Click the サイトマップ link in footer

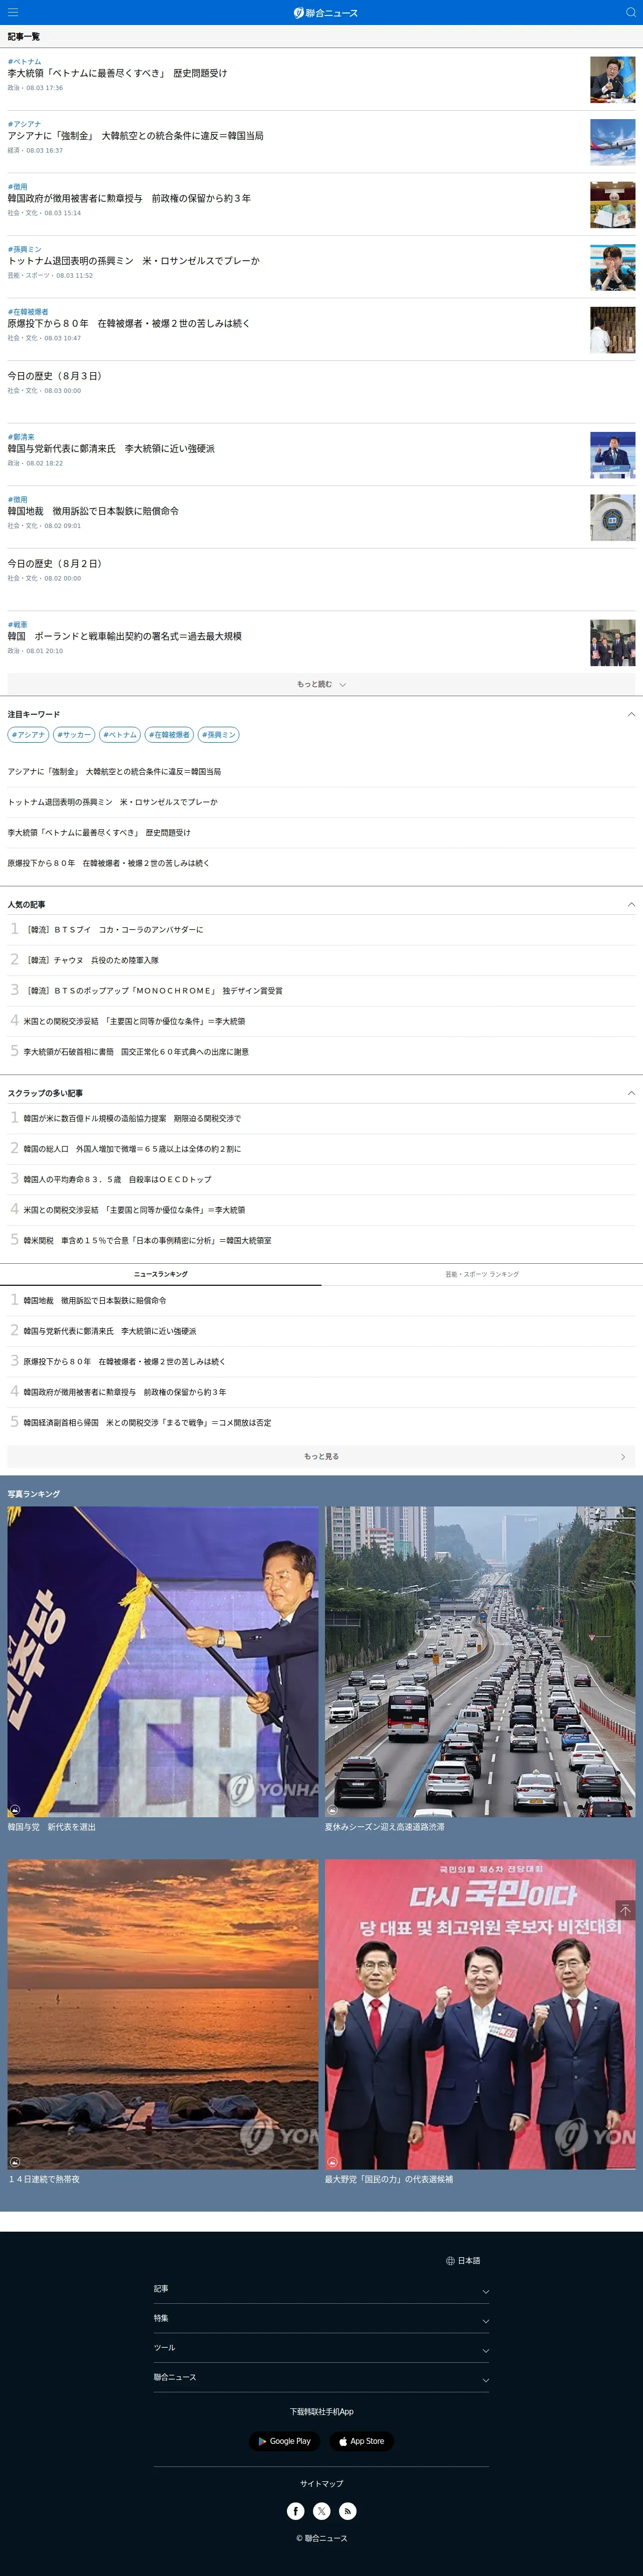[x=321, y=2483]
